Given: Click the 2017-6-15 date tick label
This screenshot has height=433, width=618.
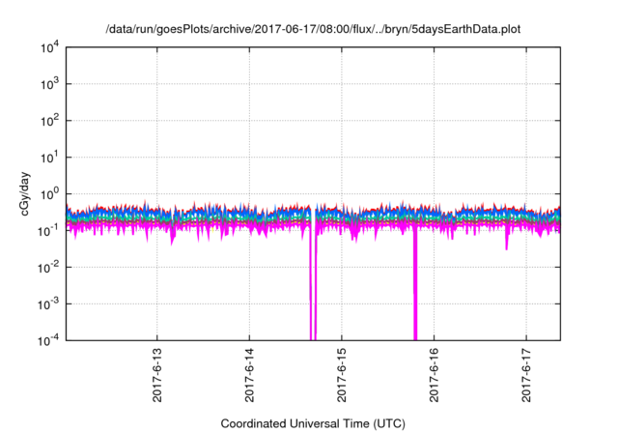Looking at the screenshot, I should coord(341,375).
